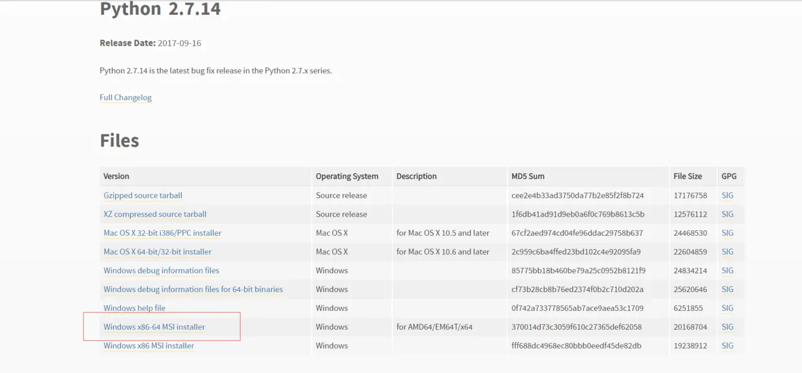The image size is (802, 373).
Task: Select MD5 sum cee2e4b33ad3750da77b2e85f2f8b724
Action: pyautogui.click(x=578, y=195)
